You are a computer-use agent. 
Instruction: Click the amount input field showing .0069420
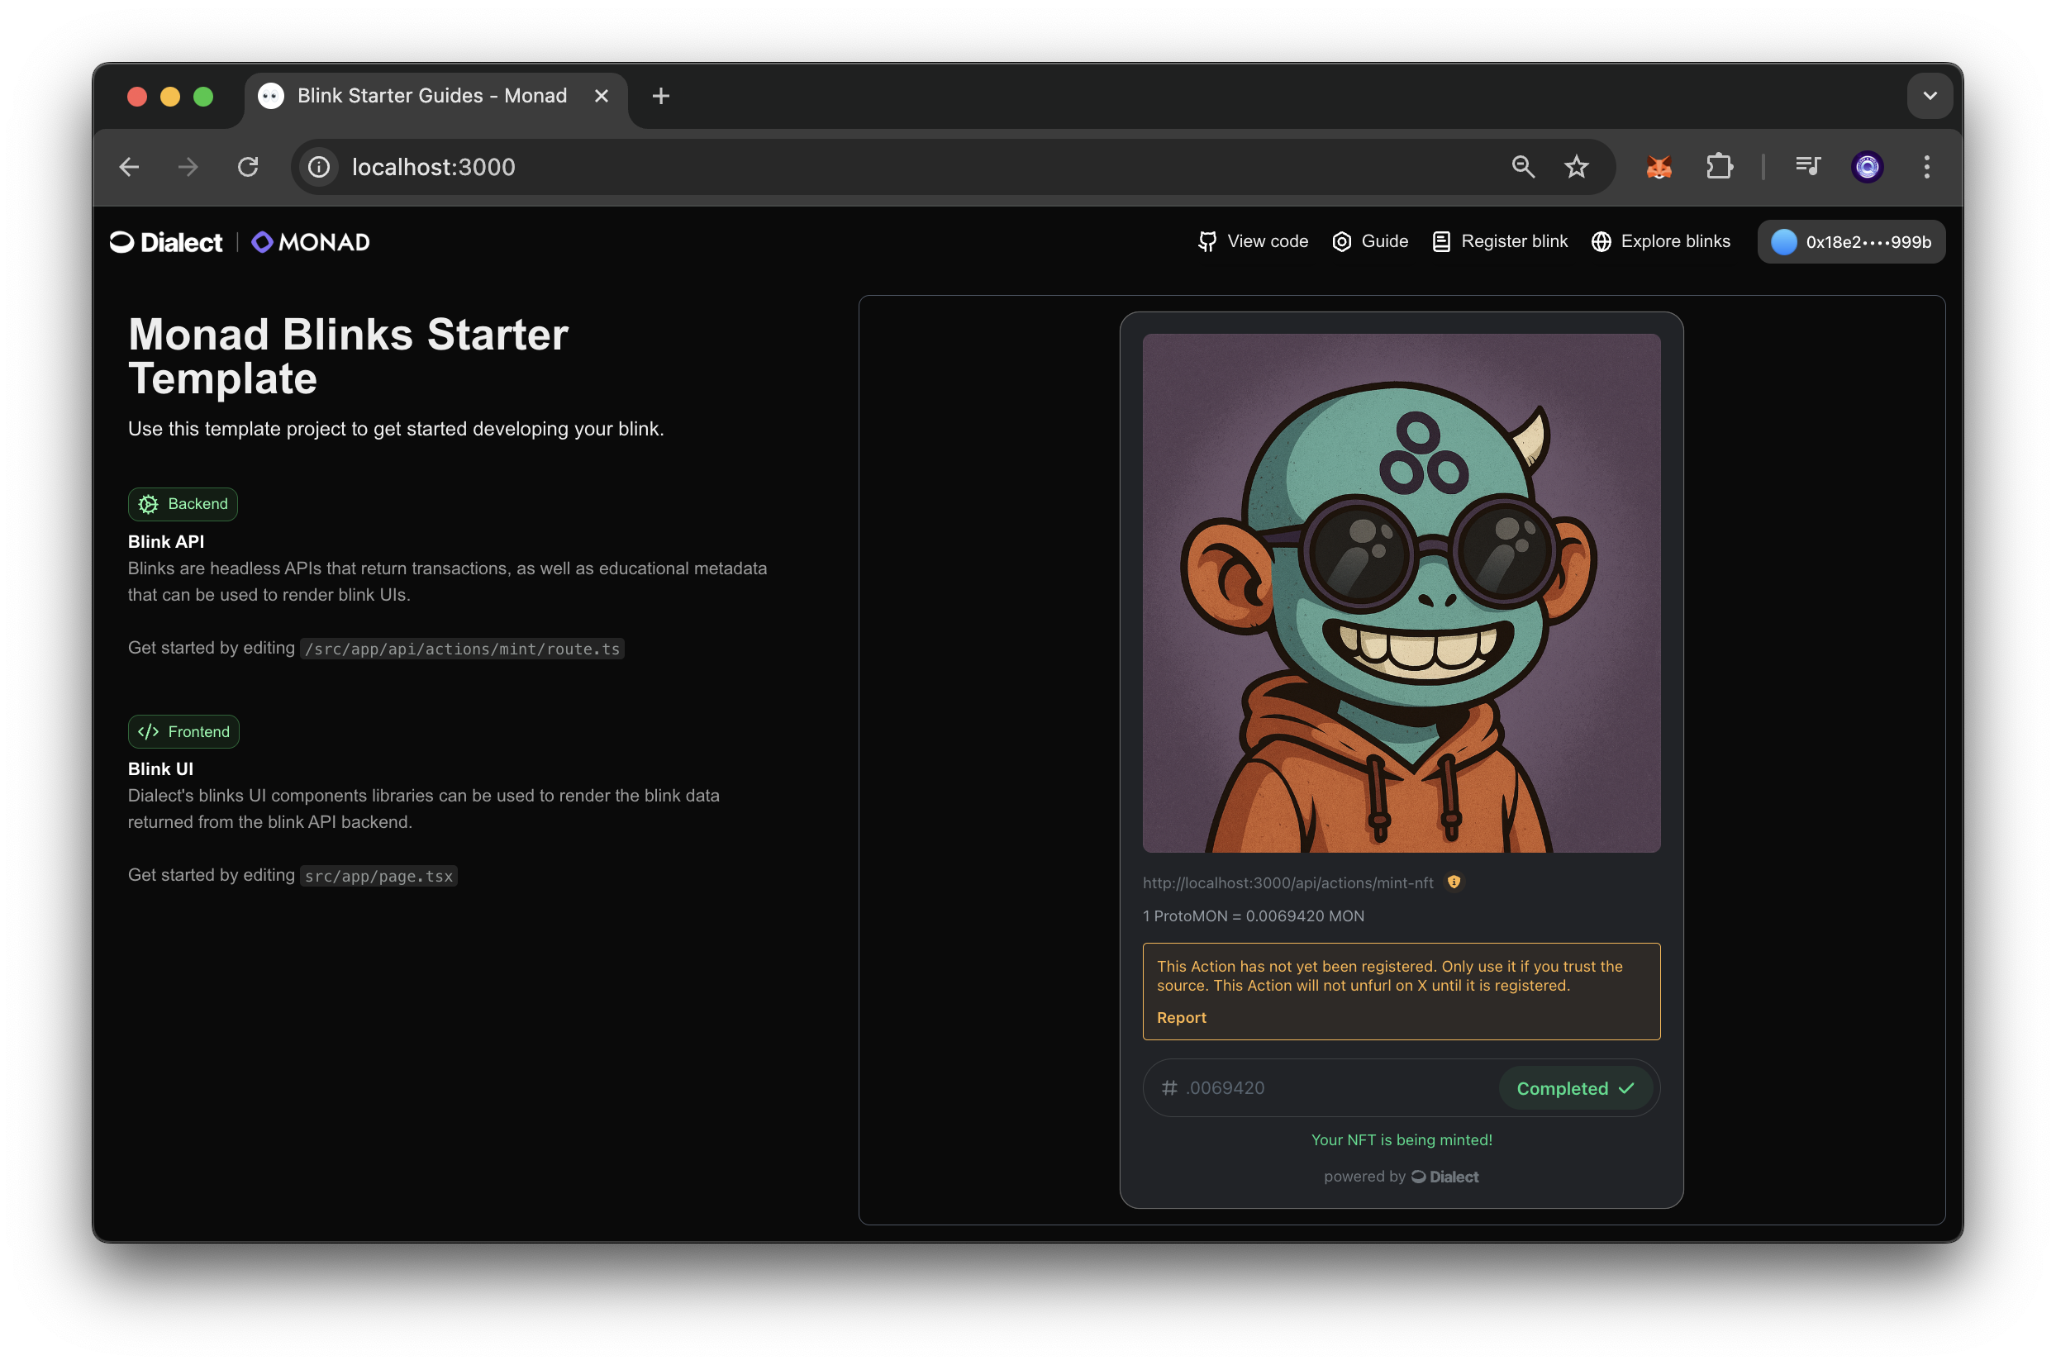pos(1323,1088)
